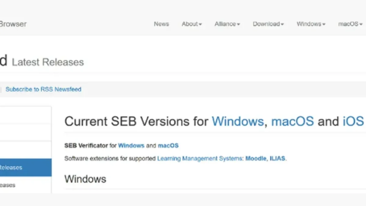
Task: Select the sidebar item below highlighted Releases
Action: [26, 185]
